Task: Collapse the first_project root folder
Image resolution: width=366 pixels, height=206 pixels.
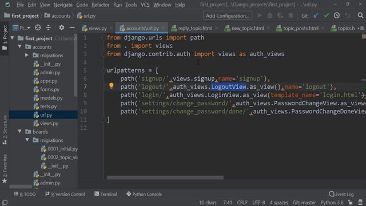Action: pos(13,38)
